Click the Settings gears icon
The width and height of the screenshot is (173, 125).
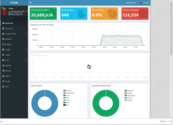[x=3, y=71]
